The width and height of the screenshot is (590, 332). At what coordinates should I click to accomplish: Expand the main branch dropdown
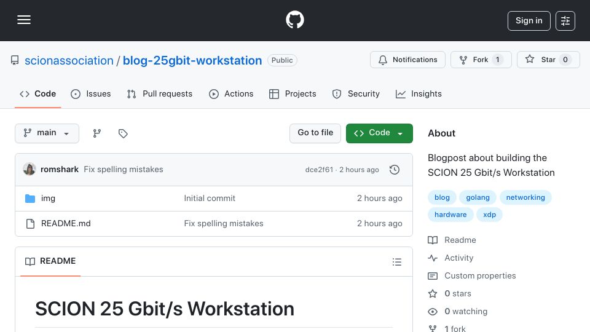click(x=47, y=133)
